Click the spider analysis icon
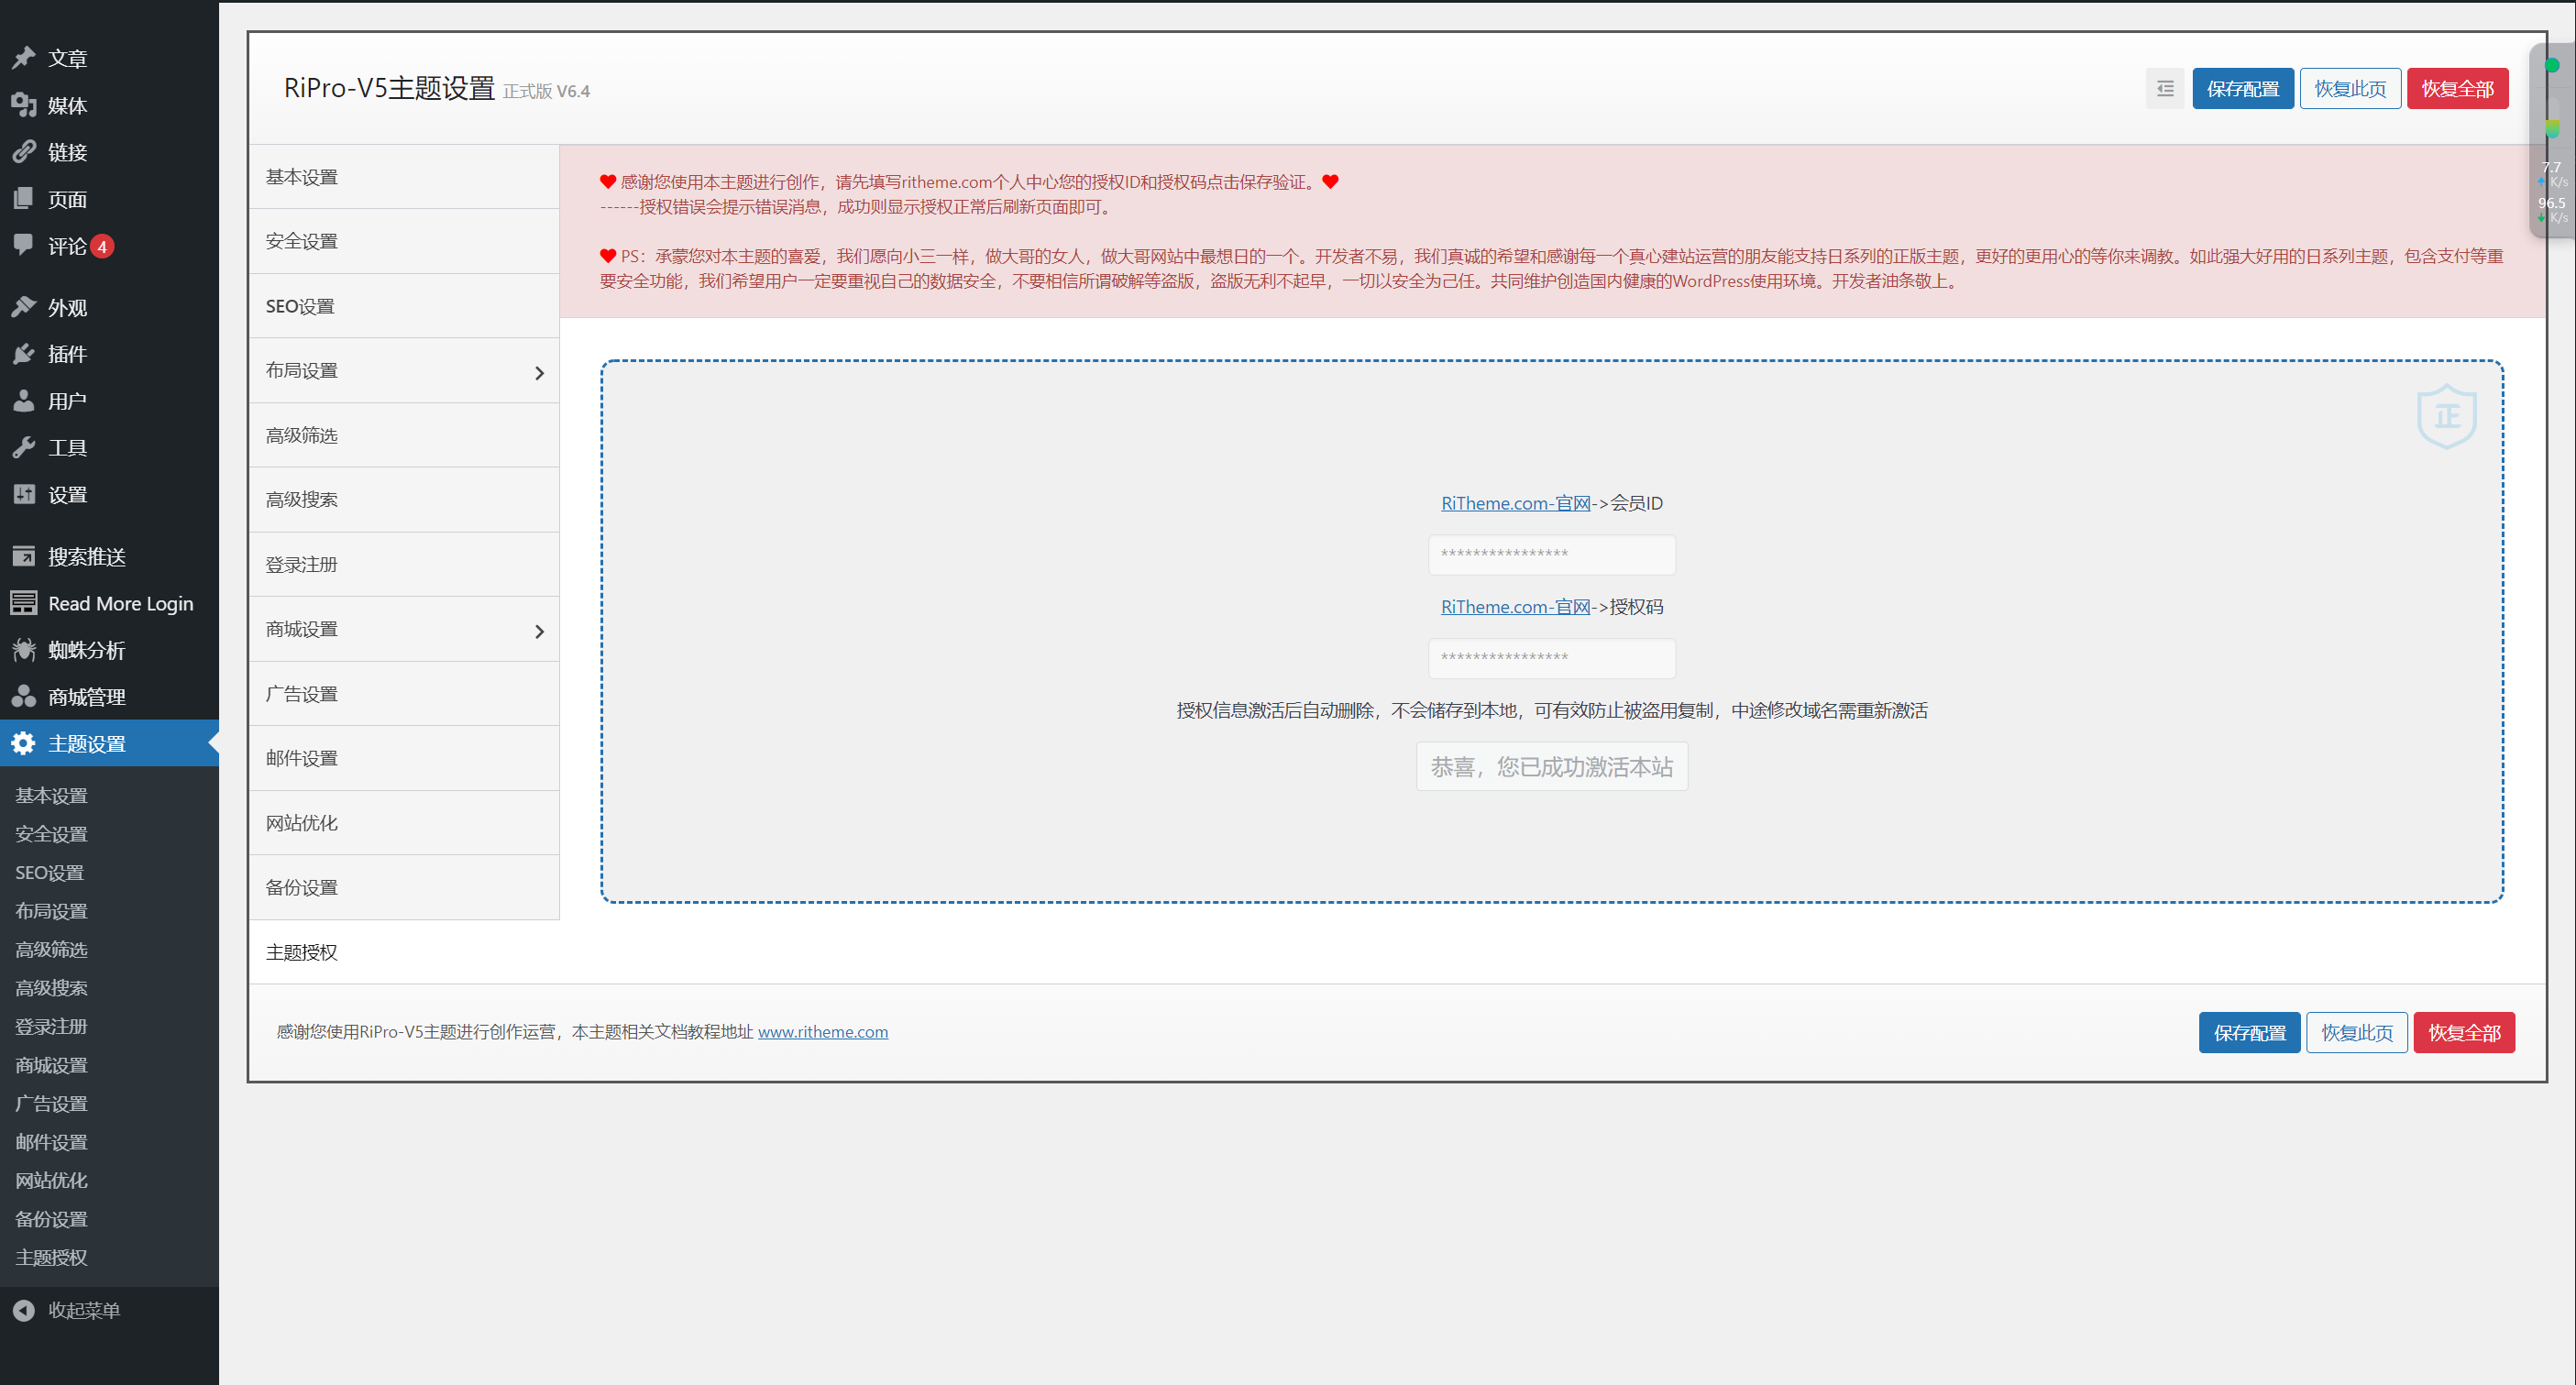This screenshot has height=1385, width=2576. click(24, 650)
